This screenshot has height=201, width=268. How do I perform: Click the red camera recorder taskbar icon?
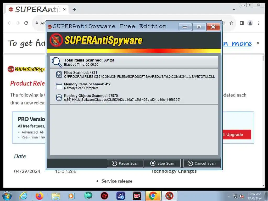[137, 196]
